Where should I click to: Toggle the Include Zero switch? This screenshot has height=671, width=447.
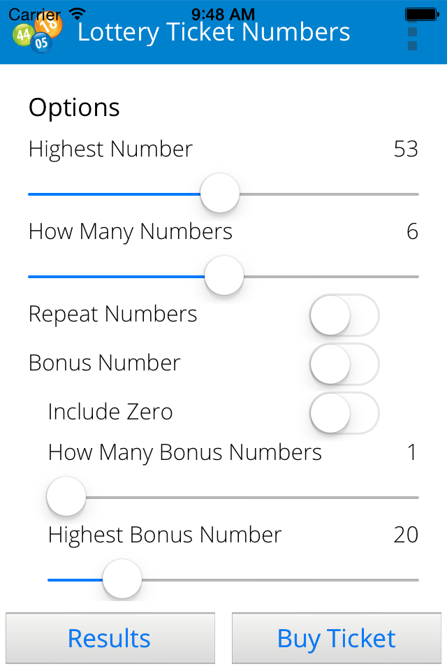[344, 413]
